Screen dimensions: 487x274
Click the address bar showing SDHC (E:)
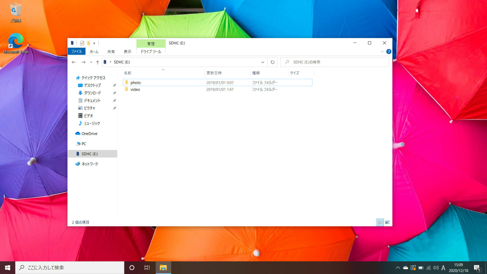click(184, 62)
